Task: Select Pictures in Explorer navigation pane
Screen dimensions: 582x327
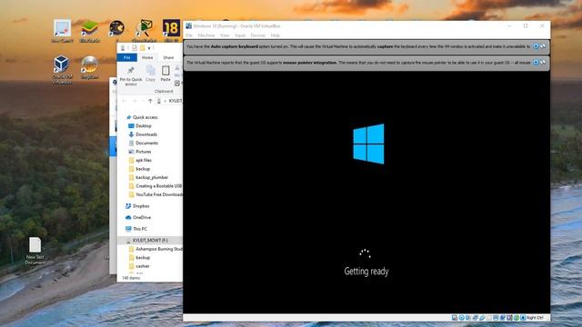Action: 140,152
